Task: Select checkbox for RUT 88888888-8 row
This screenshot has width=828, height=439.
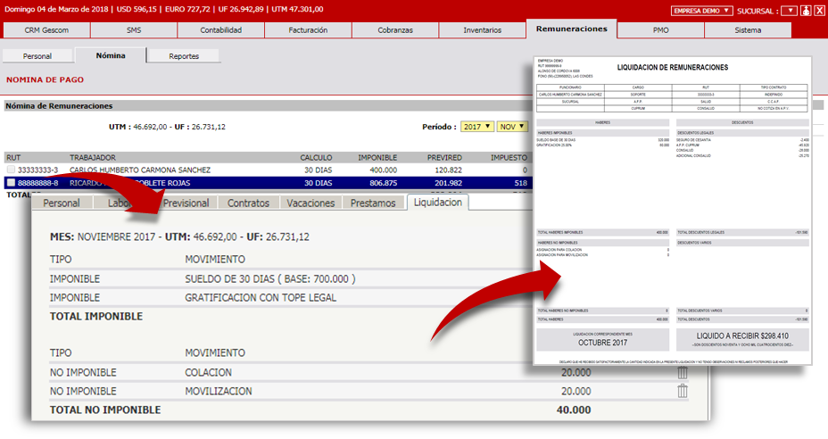Action: [x=11, y=183]
